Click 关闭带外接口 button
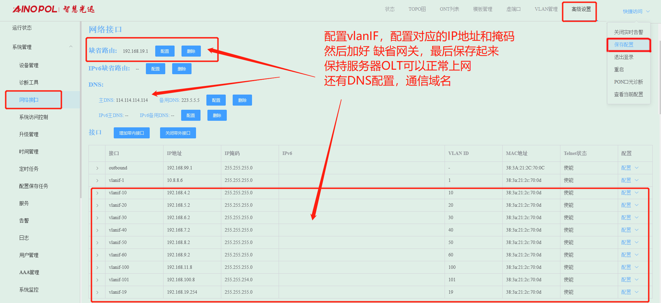The height and width of the screenshot is (303, 661). (178, 133)
